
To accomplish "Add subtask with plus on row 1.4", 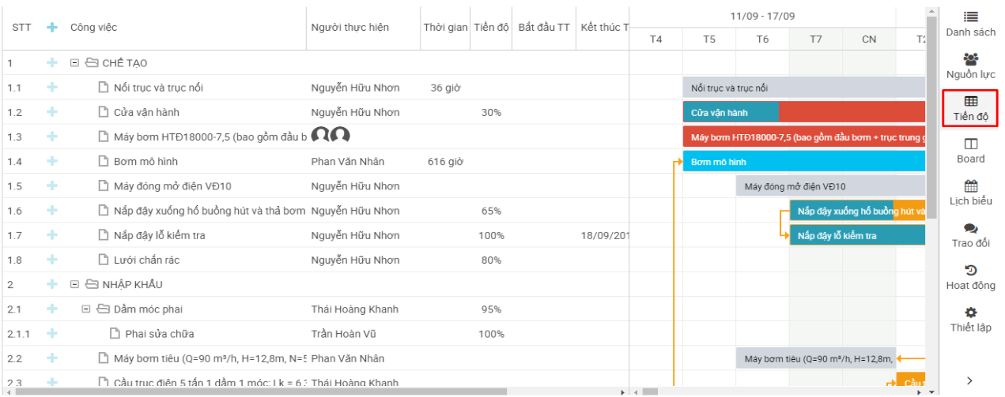I will (52, 162).
